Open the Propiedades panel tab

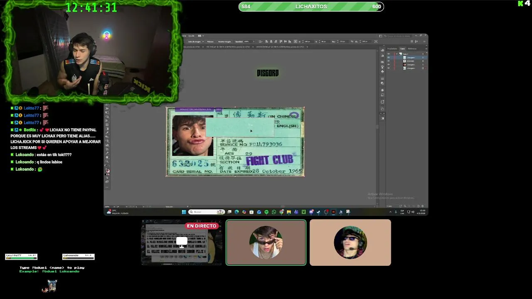point(392,49)
